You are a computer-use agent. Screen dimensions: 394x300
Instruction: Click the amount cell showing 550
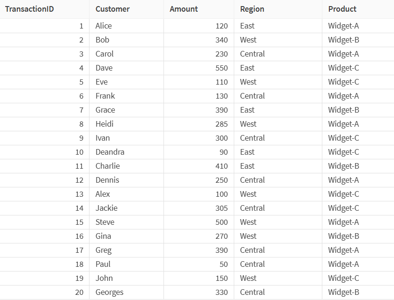coord(222,68)
